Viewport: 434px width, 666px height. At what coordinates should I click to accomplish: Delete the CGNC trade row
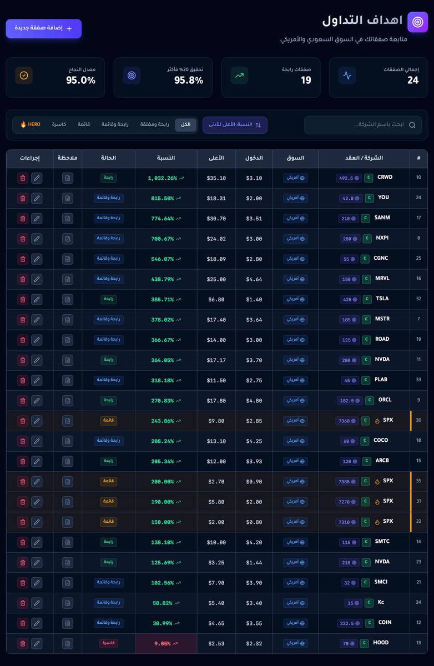[x=23, y=259]
